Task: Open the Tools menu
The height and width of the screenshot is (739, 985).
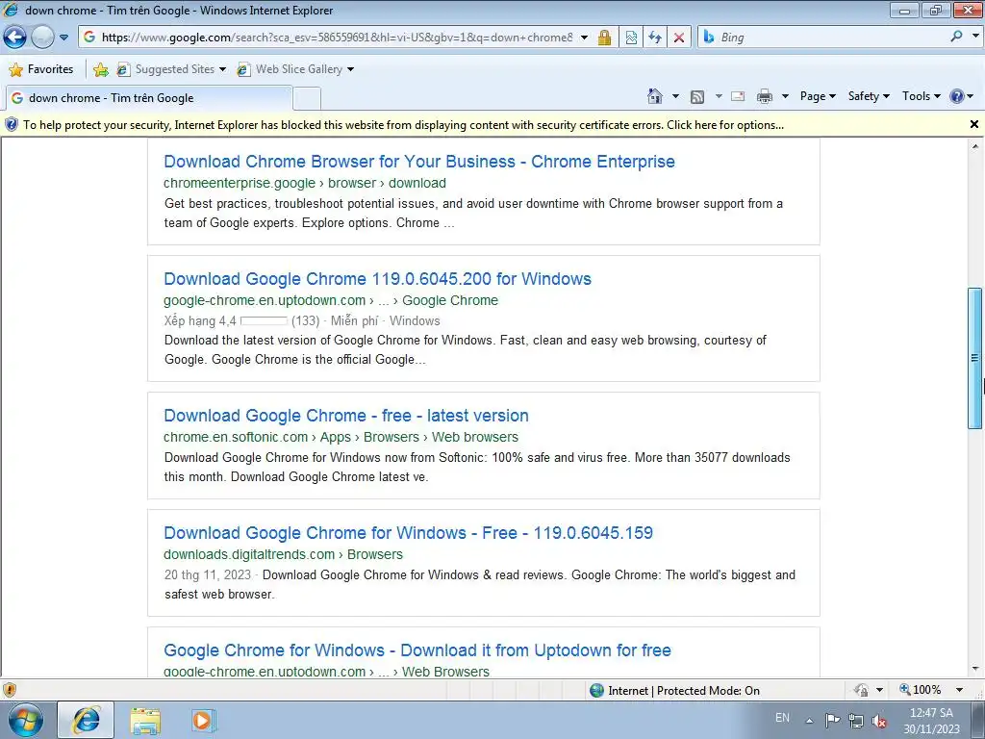Action: [921, 96]
